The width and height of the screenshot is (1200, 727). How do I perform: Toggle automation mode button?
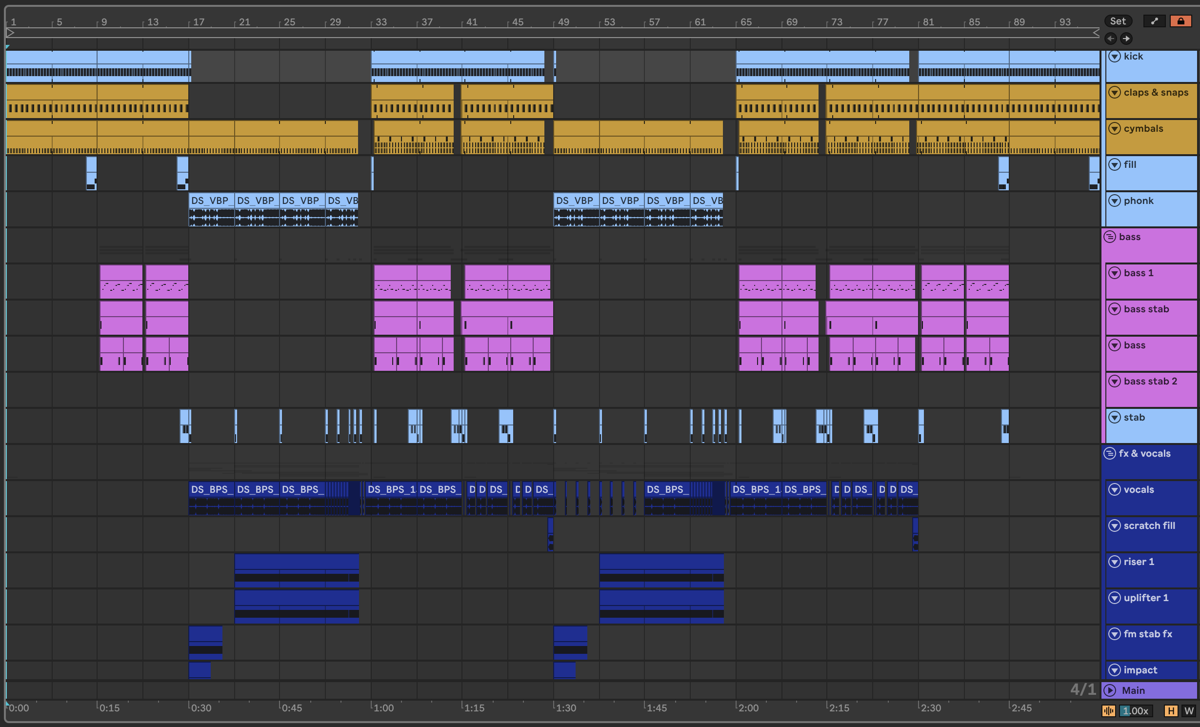click(x=1154, y=21)
